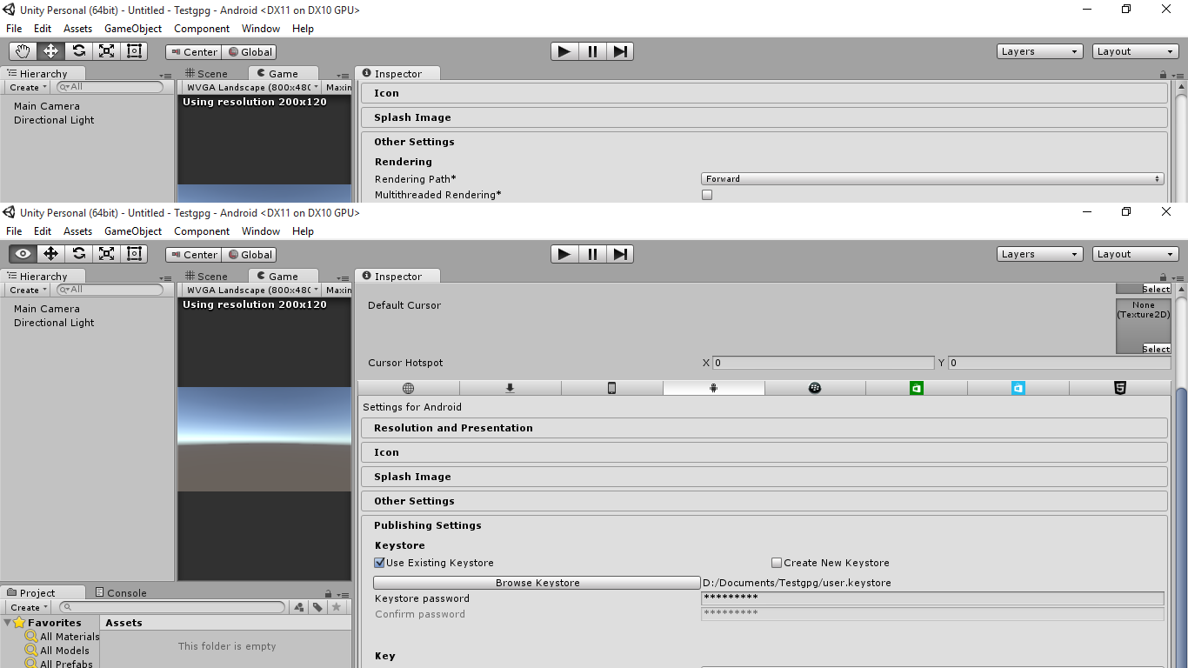Toggle Global handle button in bottom window
This screenshot has height=668, width=1188.
249,255
